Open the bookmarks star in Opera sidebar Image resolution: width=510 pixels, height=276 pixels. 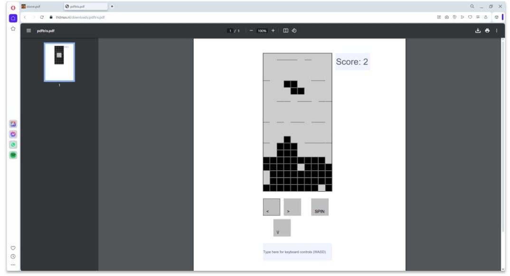point(13,29)
